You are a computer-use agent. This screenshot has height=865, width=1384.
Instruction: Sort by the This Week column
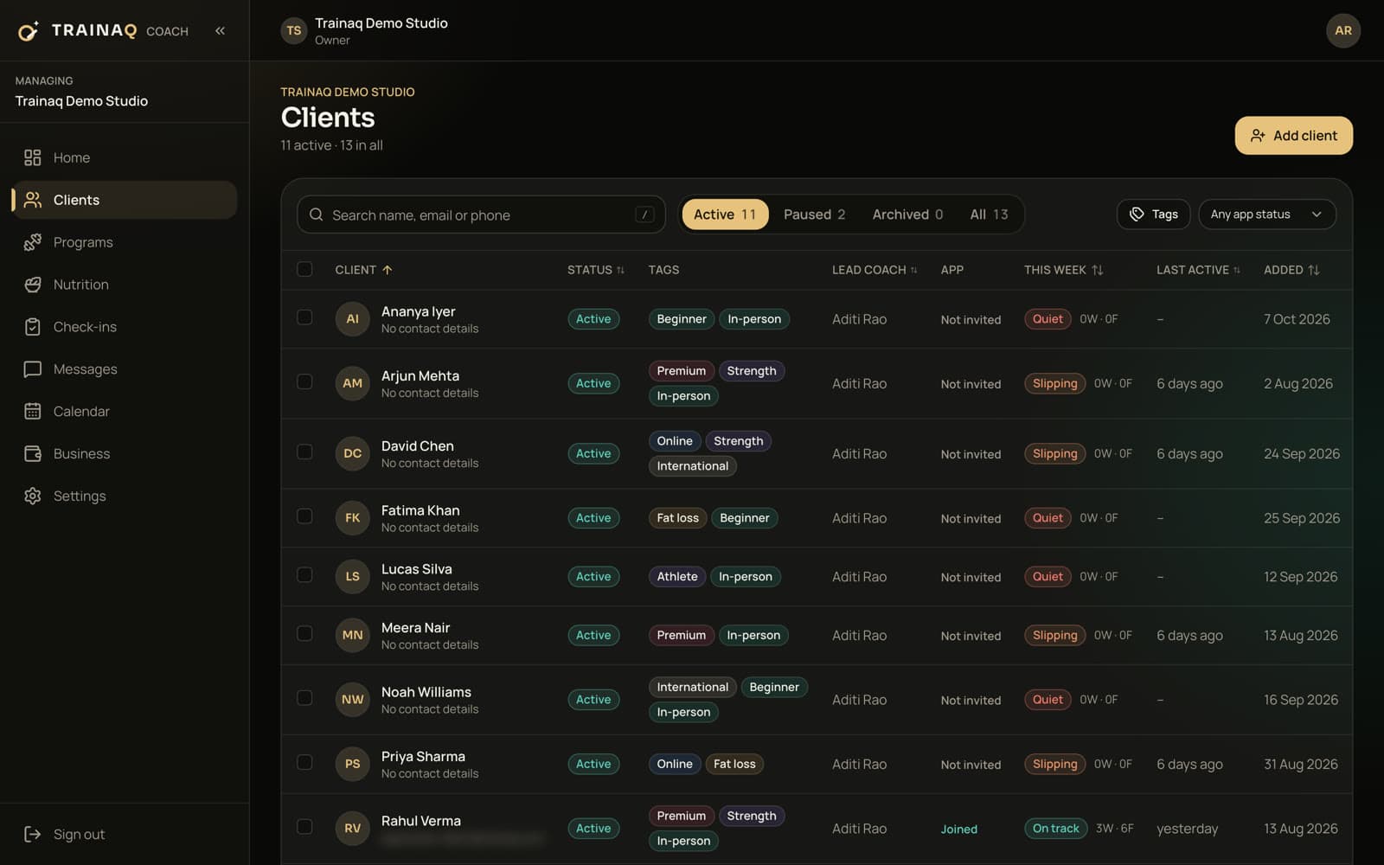point(1064,270)
